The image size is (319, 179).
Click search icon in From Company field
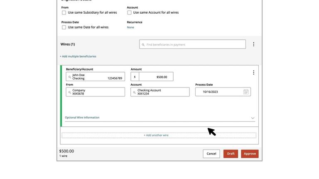69,92
